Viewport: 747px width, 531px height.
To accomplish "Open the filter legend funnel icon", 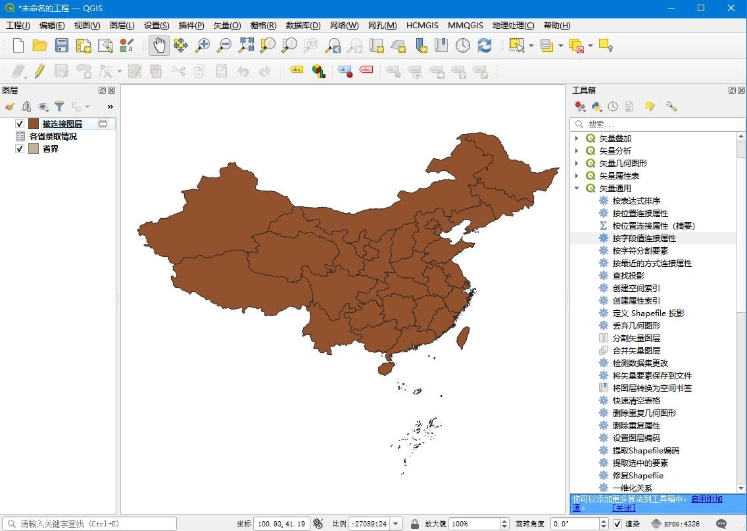I will pos(59,106).
